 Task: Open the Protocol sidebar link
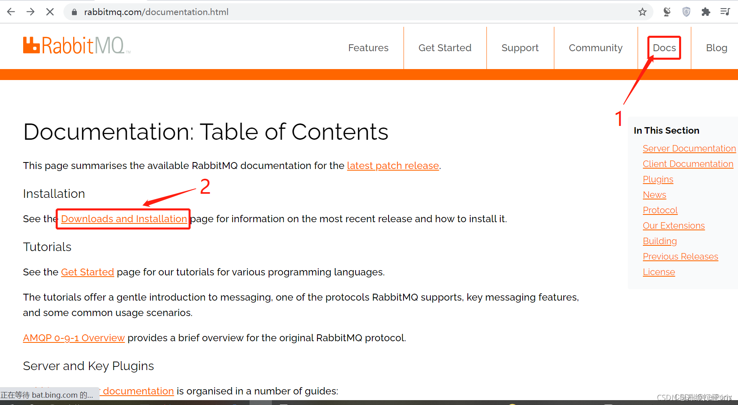pyautogui.click(x=660, y=210)
